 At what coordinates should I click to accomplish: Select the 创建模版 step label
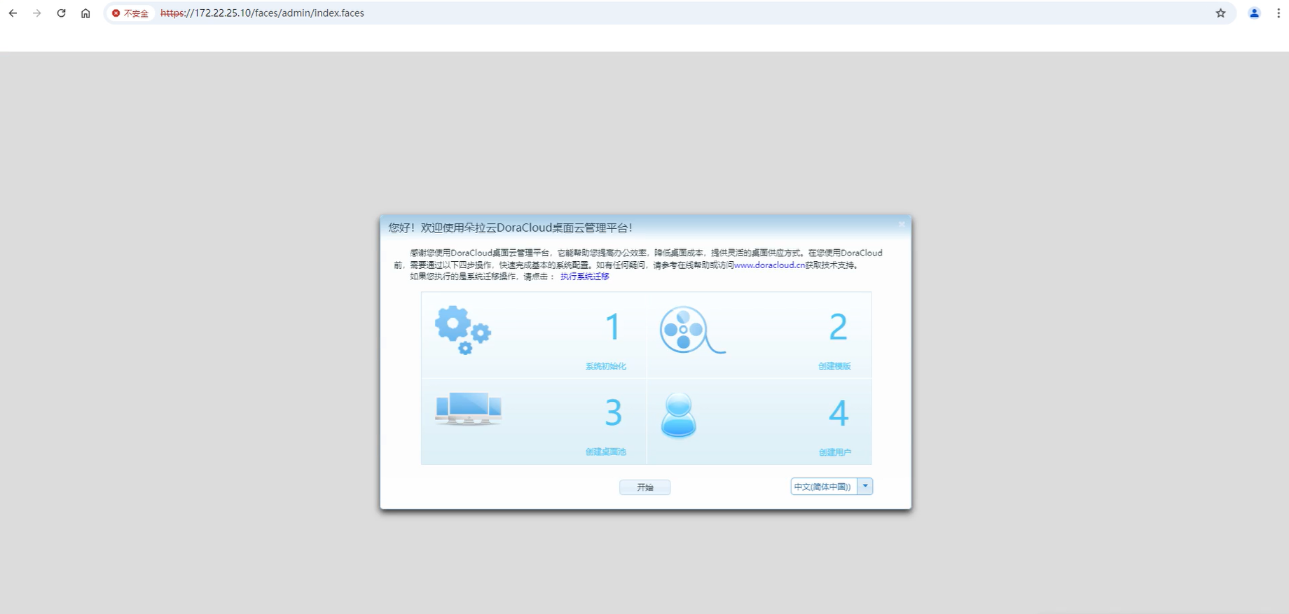pos(834,366)
